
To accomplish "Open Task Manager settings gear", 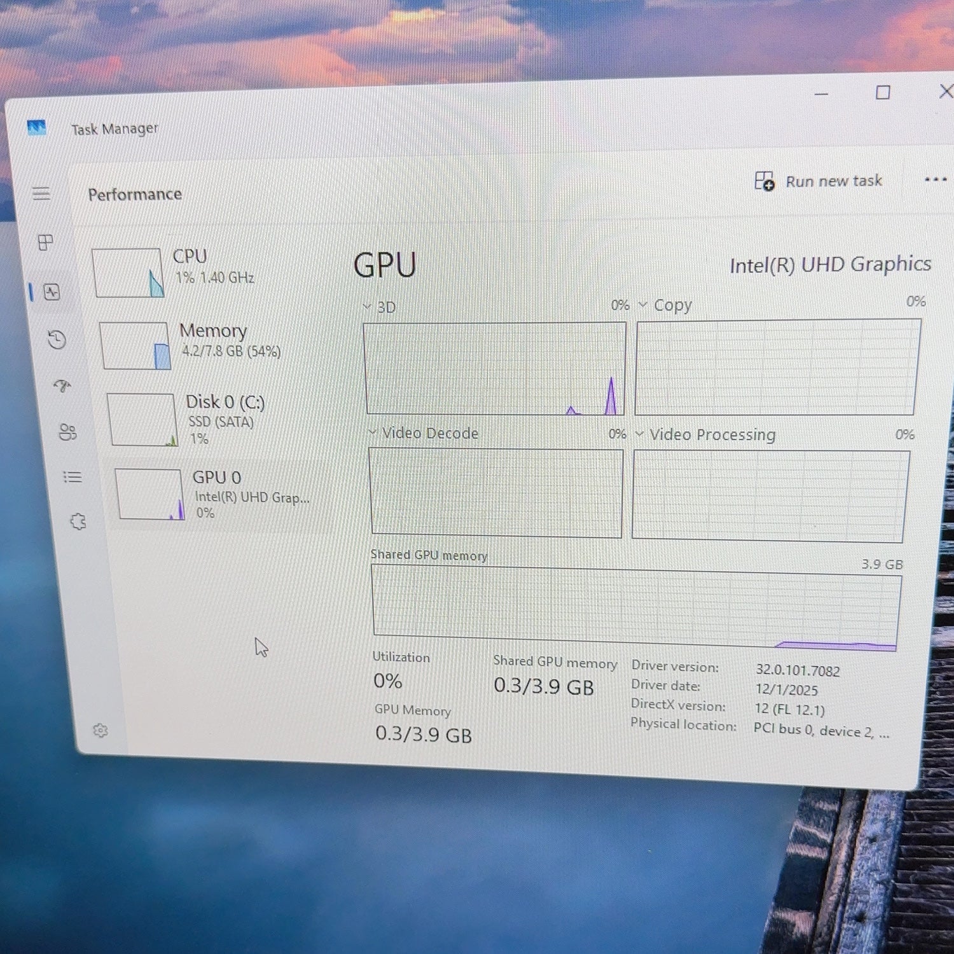I will click(x=100, y=730).
